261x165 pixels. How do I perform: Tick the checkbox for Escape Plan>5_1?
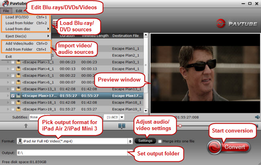point(13,75)
